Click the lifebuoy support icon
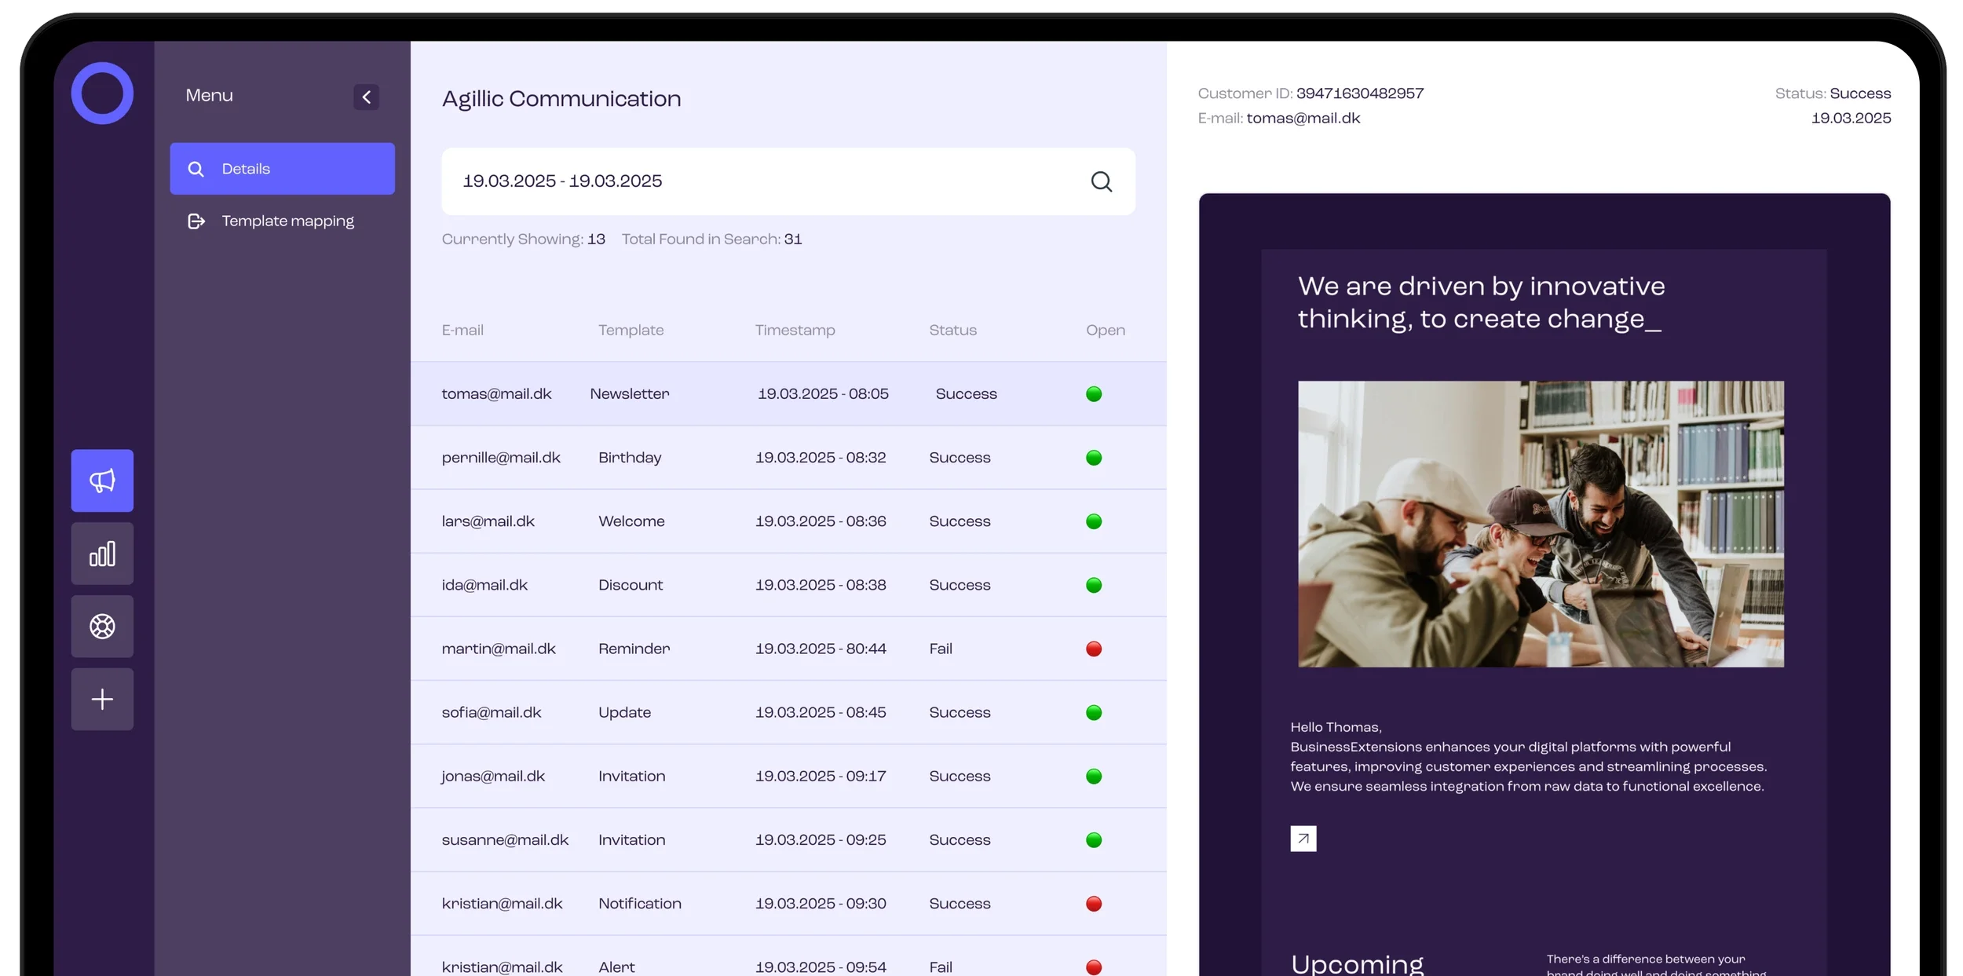The width and height of the screenshot is (1963, 976). pos(102,627)
